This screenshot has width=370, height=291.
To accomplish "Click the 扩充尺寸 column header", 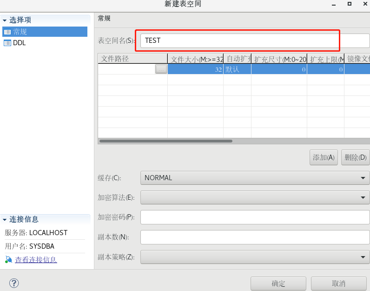I will pyautogui.click(x=279, y=59).
